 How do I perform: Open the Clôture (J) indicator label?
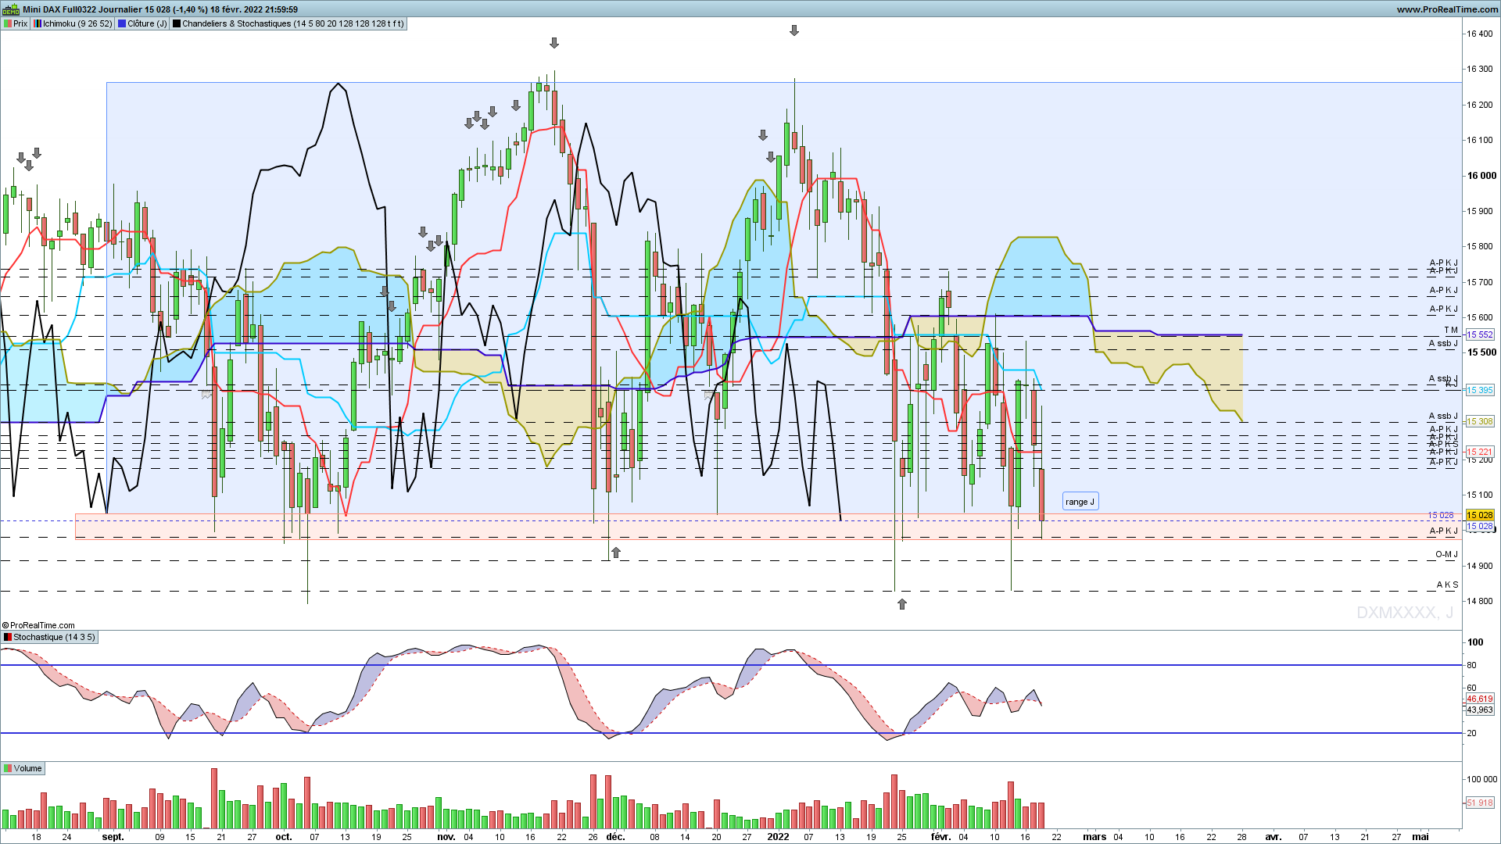(x=142, y=23)
